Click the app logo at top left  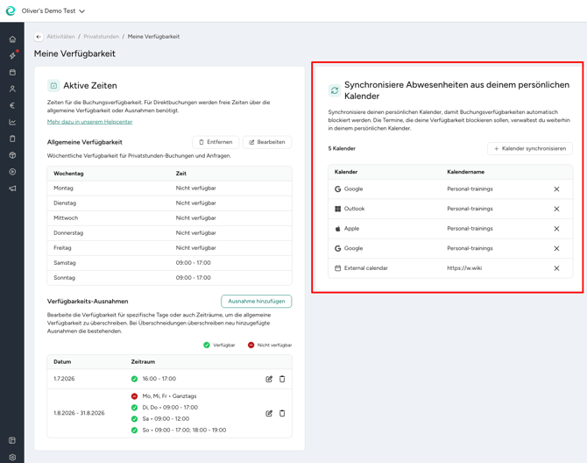pyautogui.click(x=11, y=11)
